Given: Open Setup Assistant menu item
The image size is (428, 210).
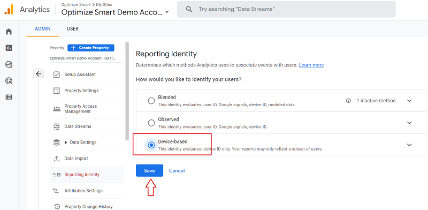Looking at the screenshot, I should 80,74.
